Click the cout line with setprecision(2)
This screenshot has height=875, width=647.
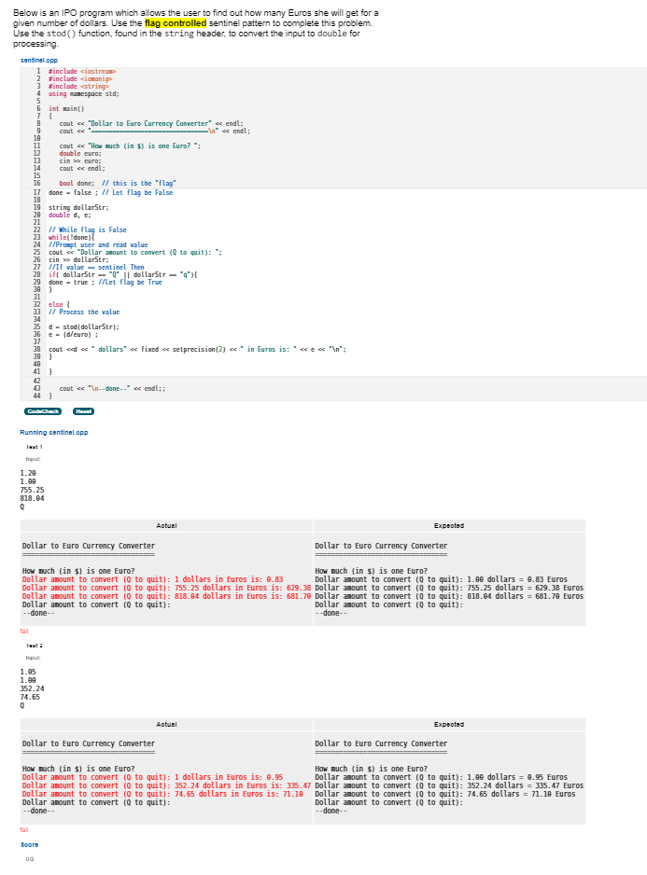[x=197, y=349]
